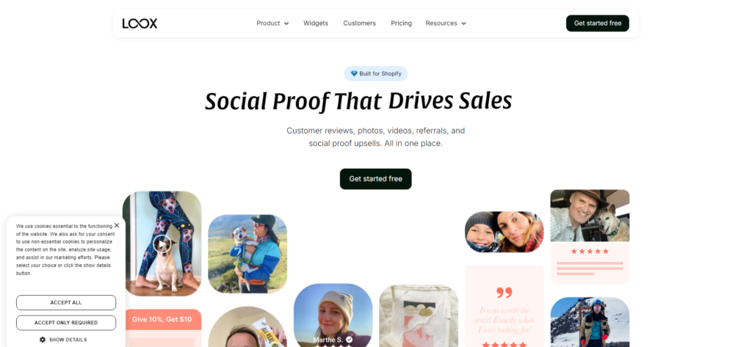Screen dimensions: 752x347
Task: Click the quotation mark icon on review card
Action: point(504,293)
